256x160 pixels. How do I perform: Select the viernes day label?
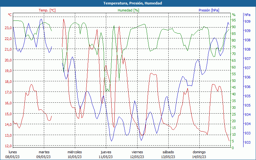pos(137,152)
